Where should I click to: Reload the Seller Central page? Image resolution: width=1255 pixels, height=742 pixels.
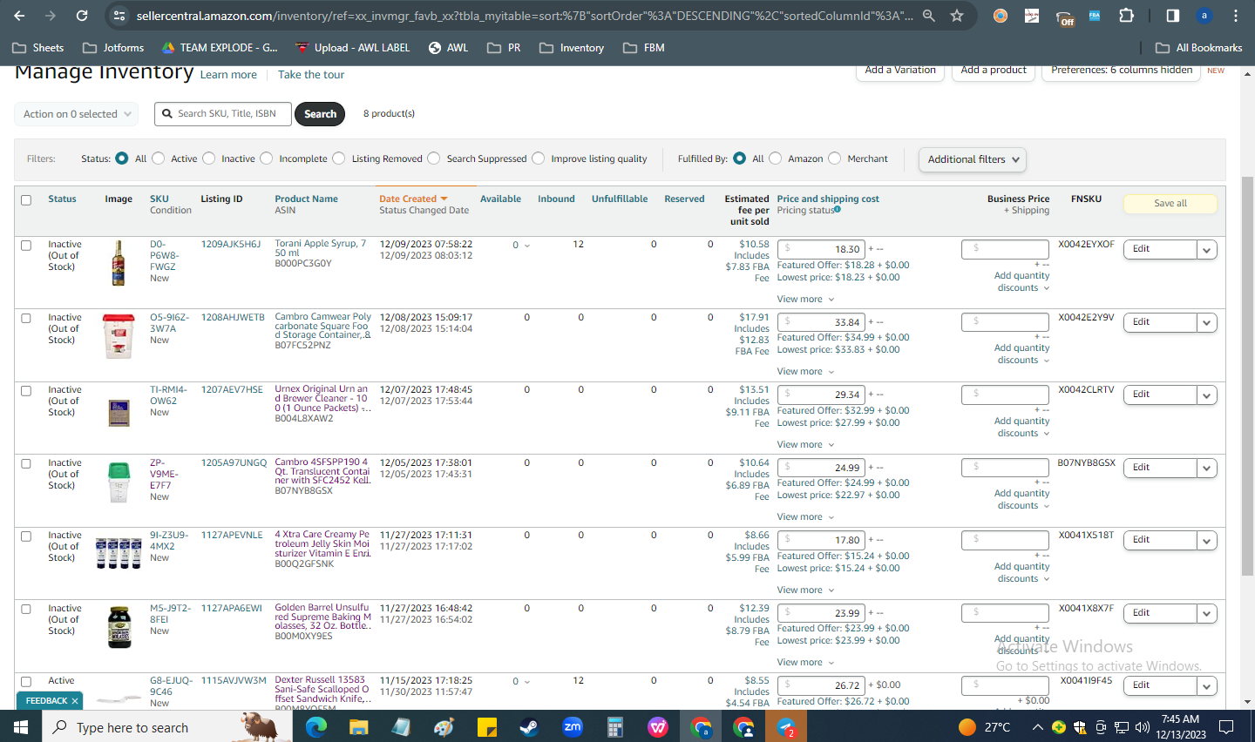82,16
